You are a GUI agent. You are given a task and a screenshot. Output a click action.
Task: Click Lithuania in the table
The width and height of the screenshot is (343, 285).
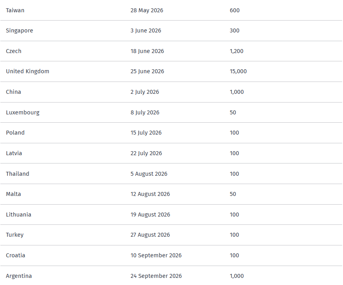coord(19,215)
